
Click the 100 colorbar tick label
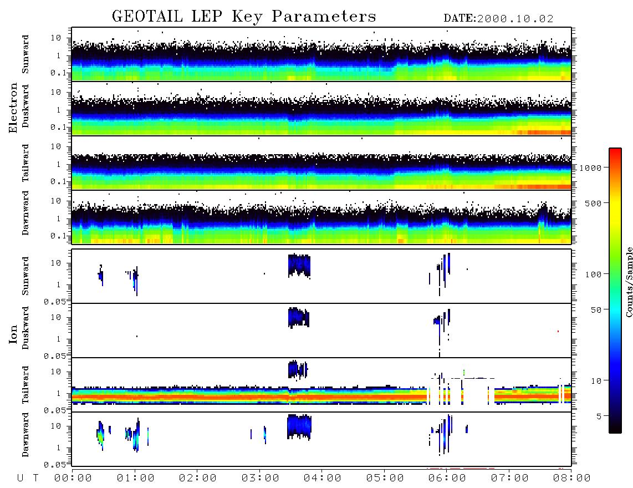point(594,274)
